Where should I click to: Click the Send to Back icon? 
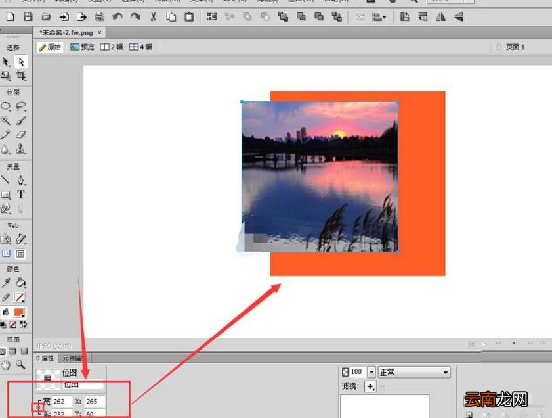point(337,17)
